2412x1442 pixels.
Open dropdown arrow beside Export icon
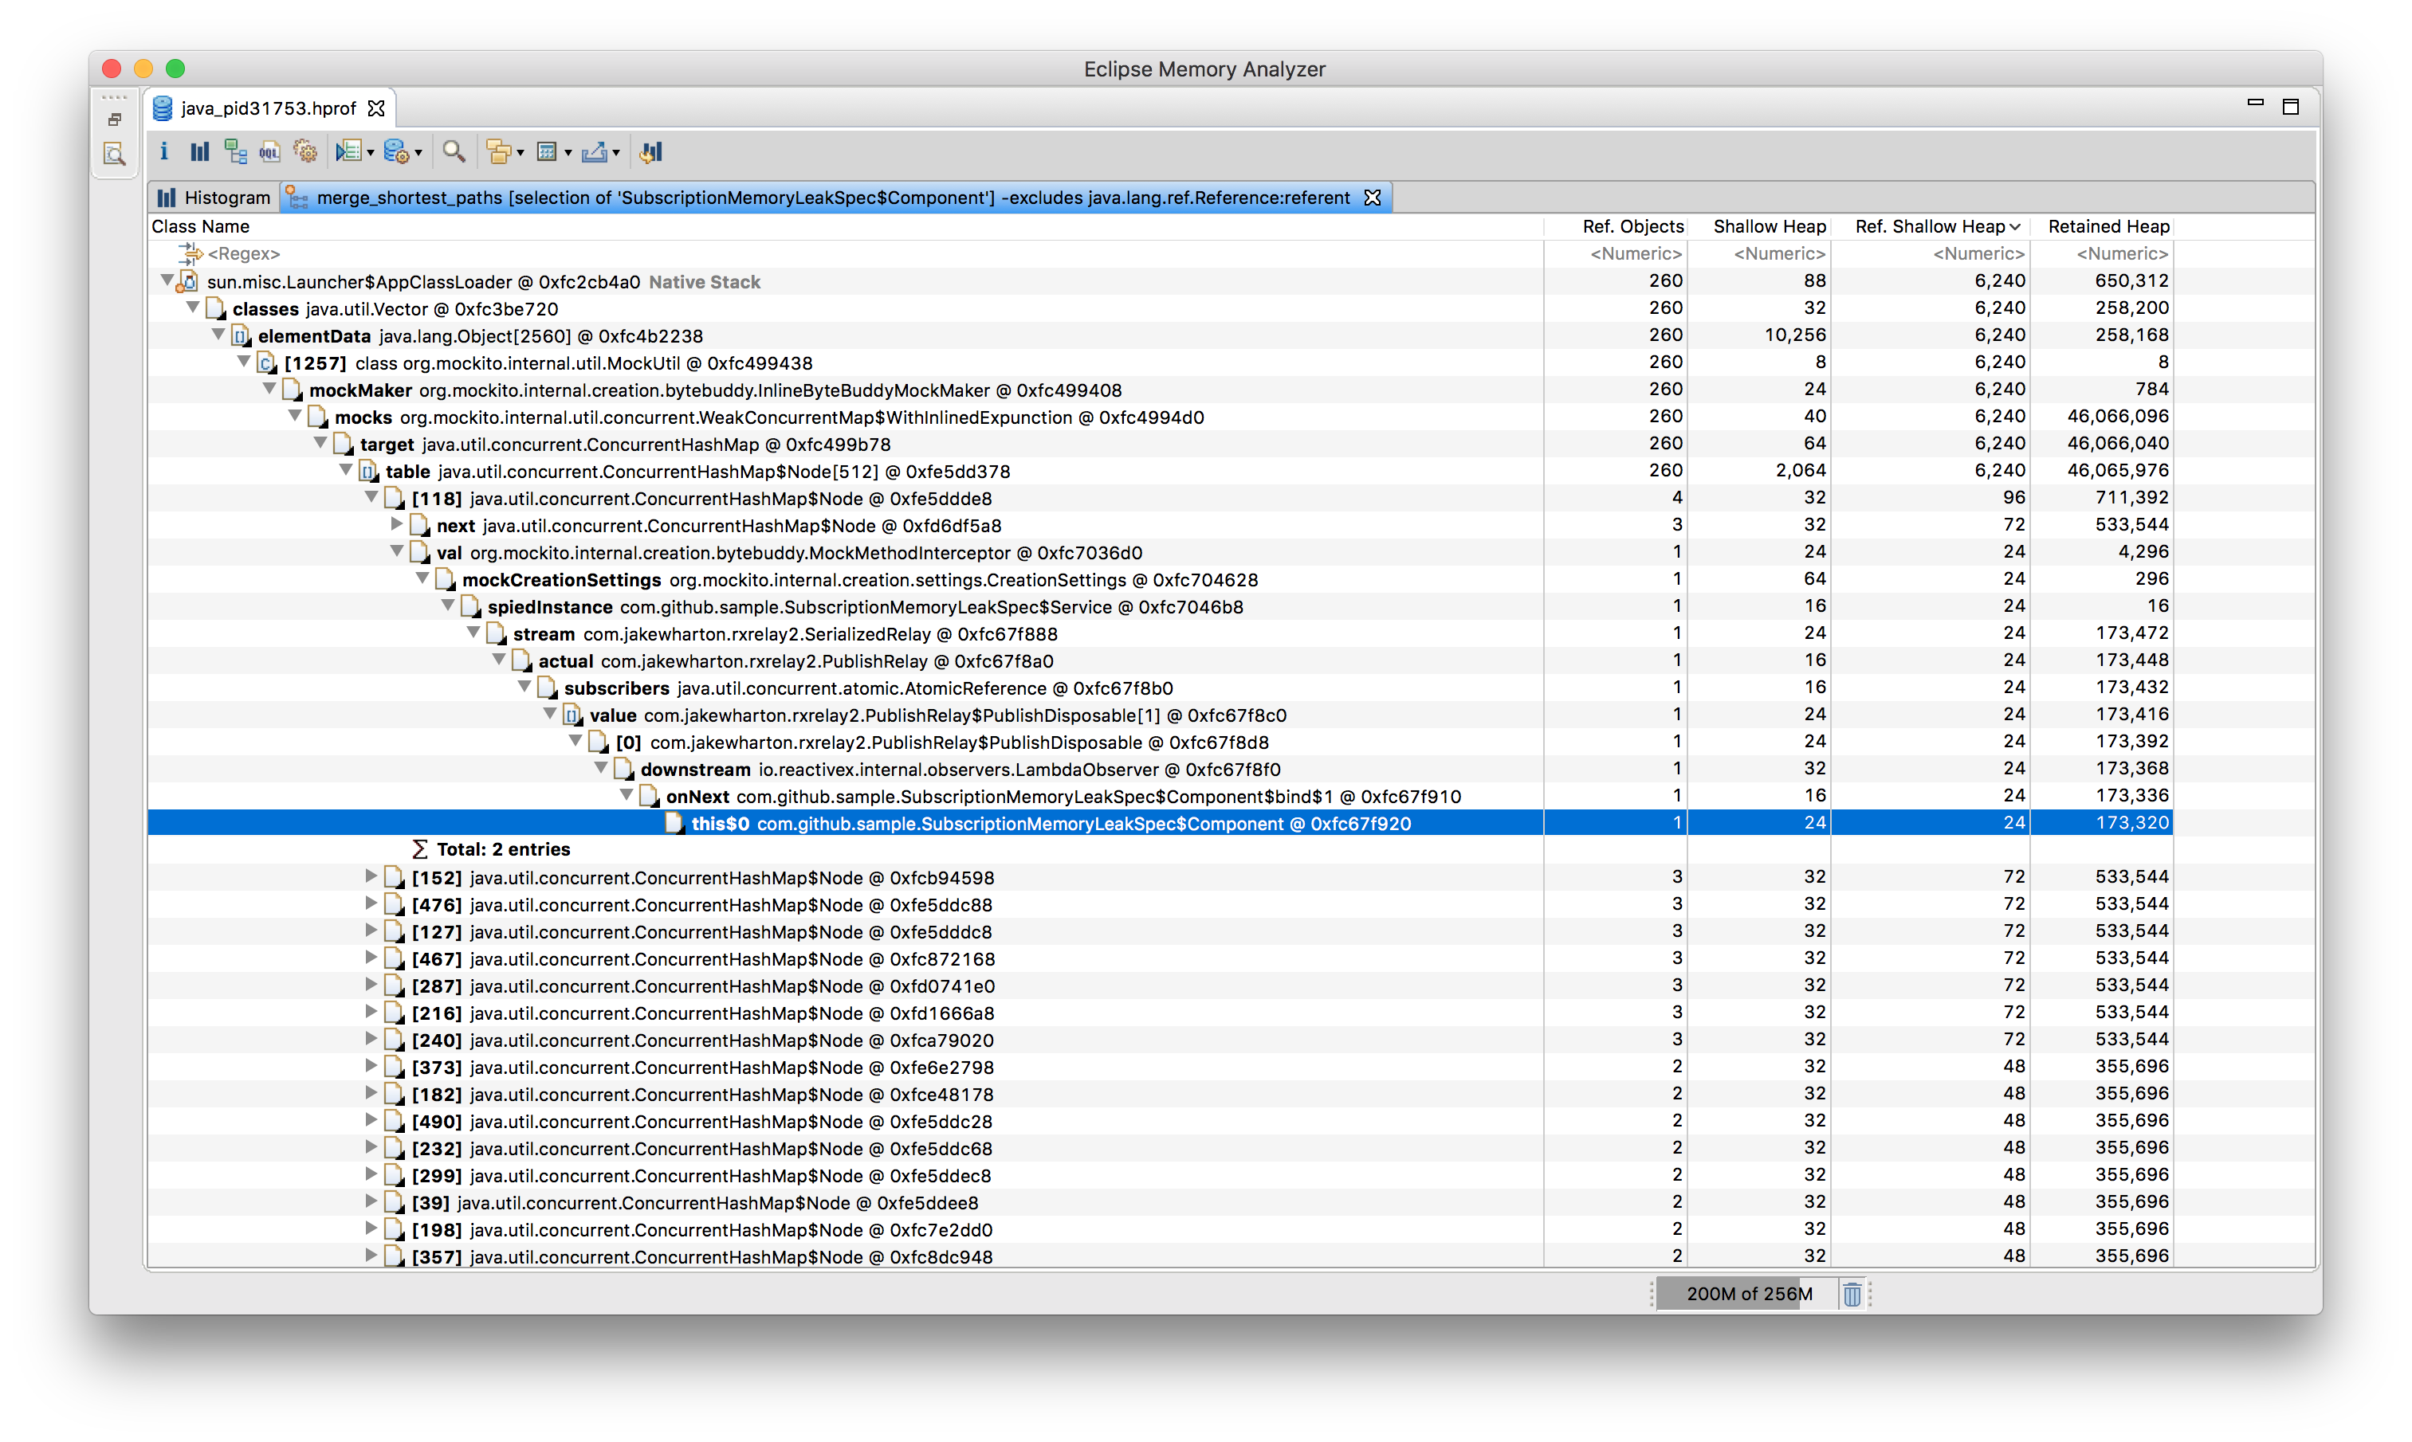(616, 154)
